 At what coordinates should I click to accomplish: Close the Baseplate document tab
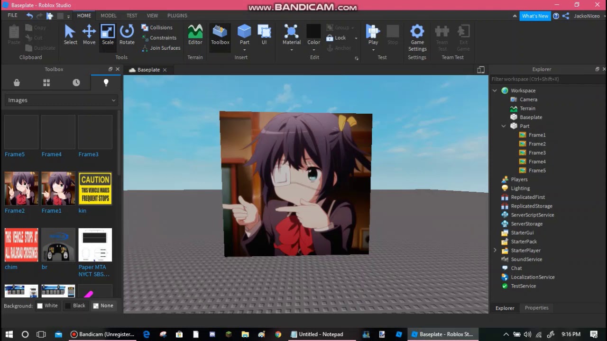click(x=165, y=70)
